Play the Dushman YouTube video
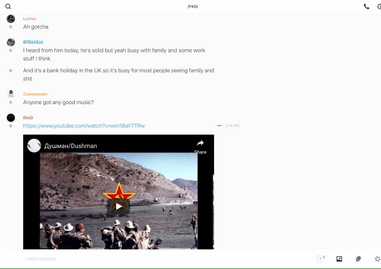The width and height of the screenshot is (381, 269). pyautogui.click(x=119, y=206)
